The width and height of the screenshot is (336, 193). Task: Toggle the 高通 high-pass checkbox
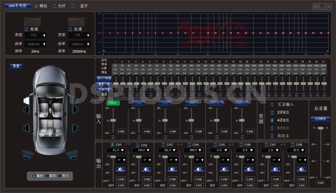click(27, 29)
